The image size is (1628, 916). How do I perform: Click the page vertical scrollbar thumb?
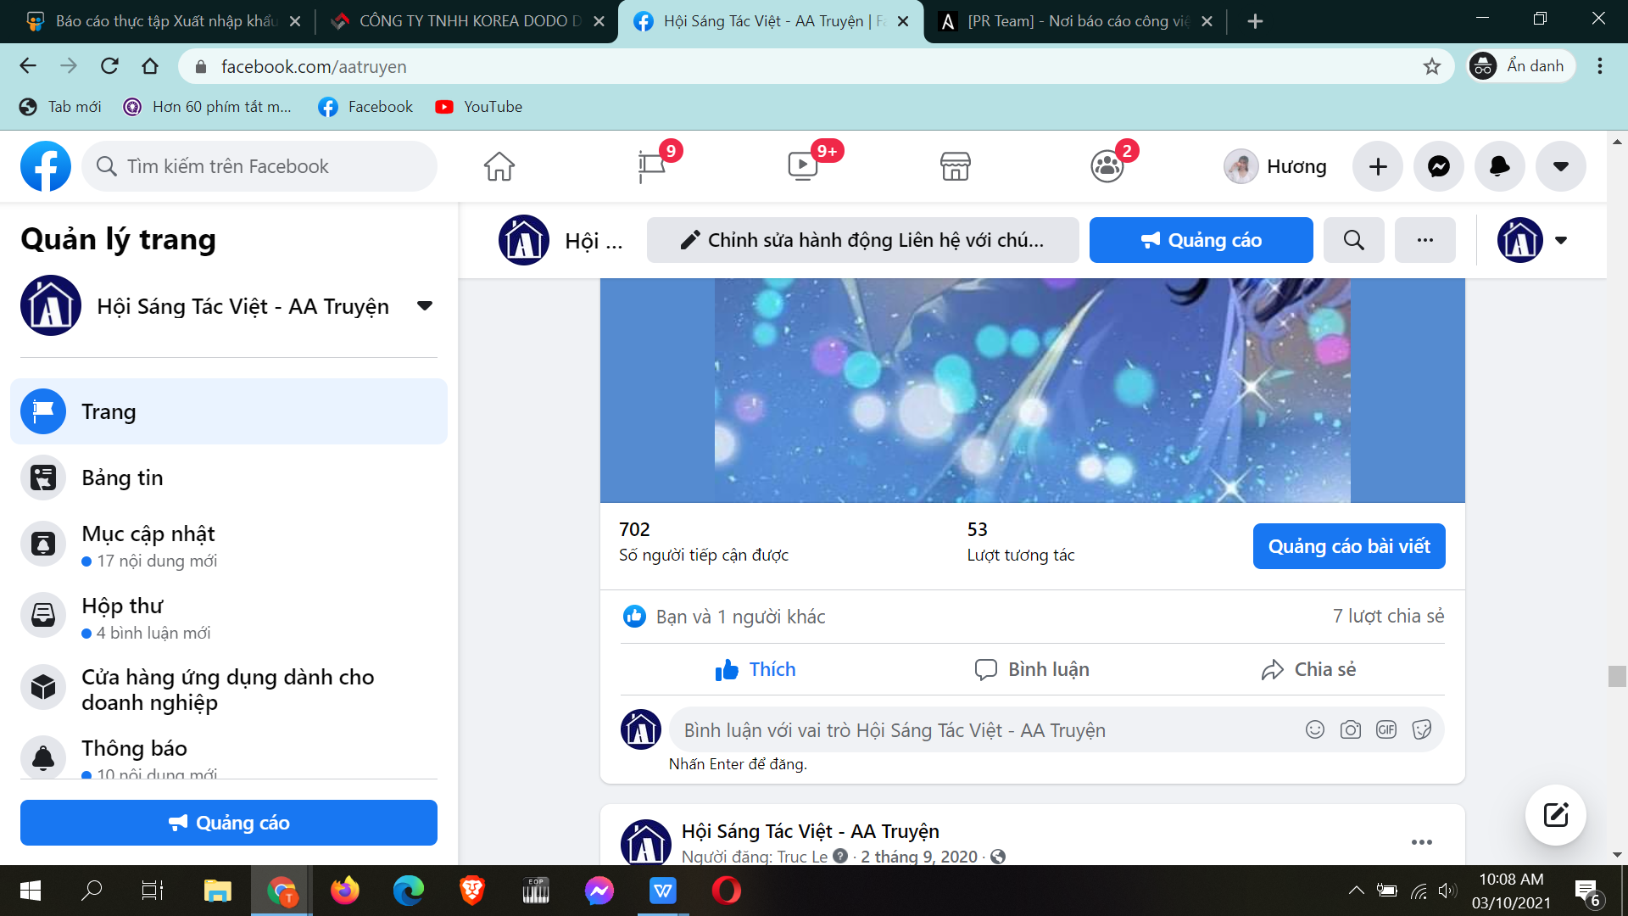point(1617,676)
